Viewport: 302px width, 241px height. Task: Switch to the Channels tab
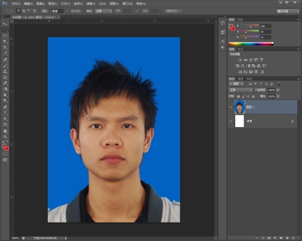pyautogui.click(x=240, y=79)
